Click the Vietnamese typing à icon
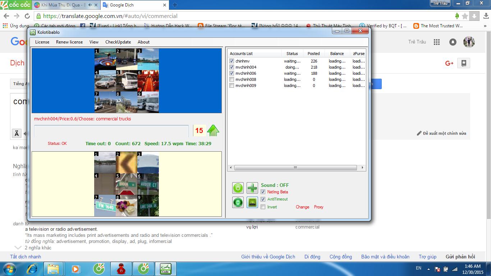Viewport: 491px width, 276px height. 457,16
